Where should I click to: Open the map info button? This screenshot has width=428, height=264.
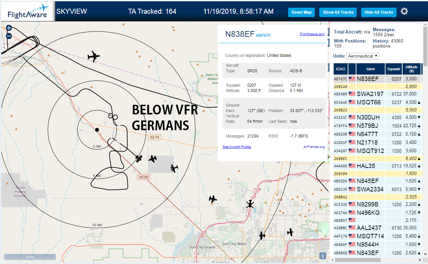(323, 256)
